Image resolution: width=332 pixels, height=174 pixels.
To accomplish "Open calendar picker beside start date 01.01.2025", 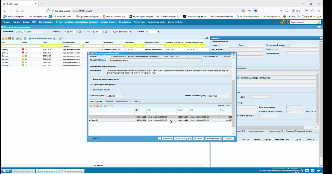I will 77,32.
